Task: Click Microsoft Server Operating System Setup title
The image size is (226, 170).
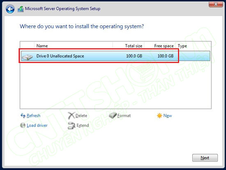Action: [x=62, y=9]
